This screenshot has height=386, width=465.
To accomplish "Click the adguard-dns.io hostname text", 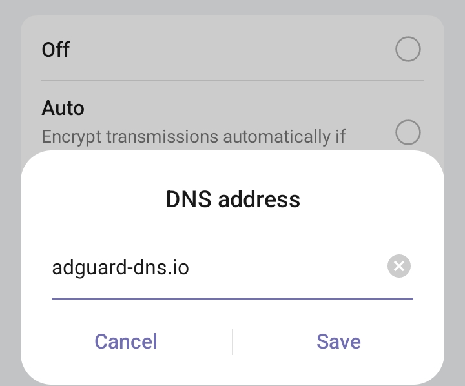I will click(x=120, y=267).
